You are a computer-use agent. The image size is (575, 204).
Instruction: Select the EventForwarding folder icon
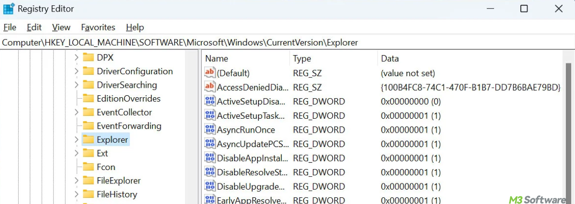tap(88, 126)
